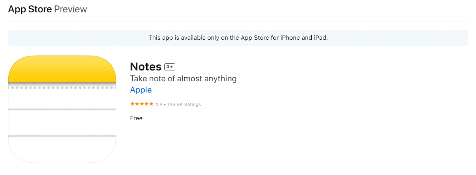
Task: Click the Free price label
Action: (x=136, y=118)
